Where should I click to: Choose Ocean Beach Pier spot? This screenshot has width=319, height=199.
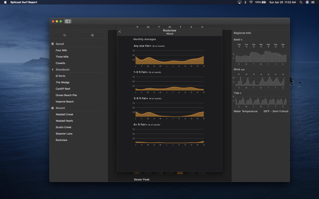(67, 95)
